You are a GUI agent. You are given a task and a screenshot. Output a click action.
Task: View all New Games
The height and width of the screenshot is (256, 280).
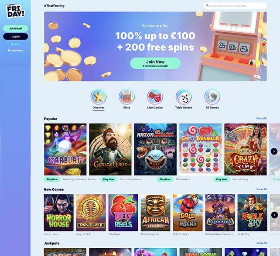262,189
